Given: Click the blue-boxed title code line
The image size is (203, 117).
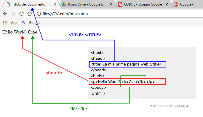Looking at the screenshot, I should click(x=128, y=64).
